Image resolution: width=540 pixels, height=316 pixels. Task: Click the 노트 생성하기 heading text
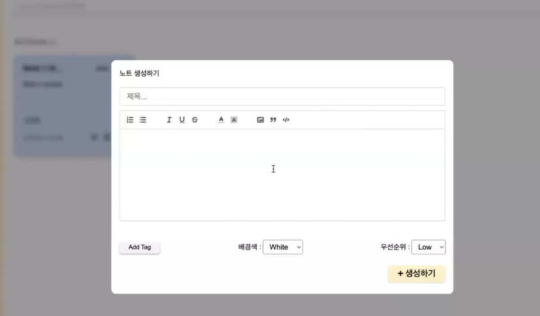pyautogui.click(x=139, y=73)
